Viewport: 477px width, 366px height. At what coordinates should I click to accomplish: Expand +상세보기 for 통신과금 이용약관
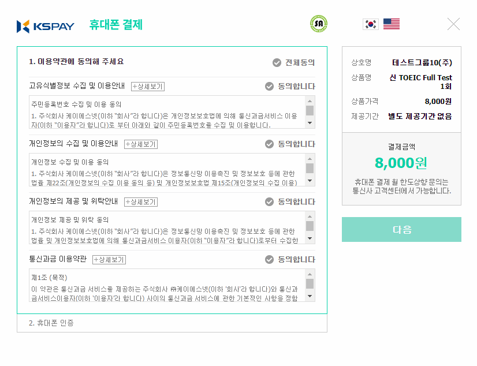coord(109,260)
